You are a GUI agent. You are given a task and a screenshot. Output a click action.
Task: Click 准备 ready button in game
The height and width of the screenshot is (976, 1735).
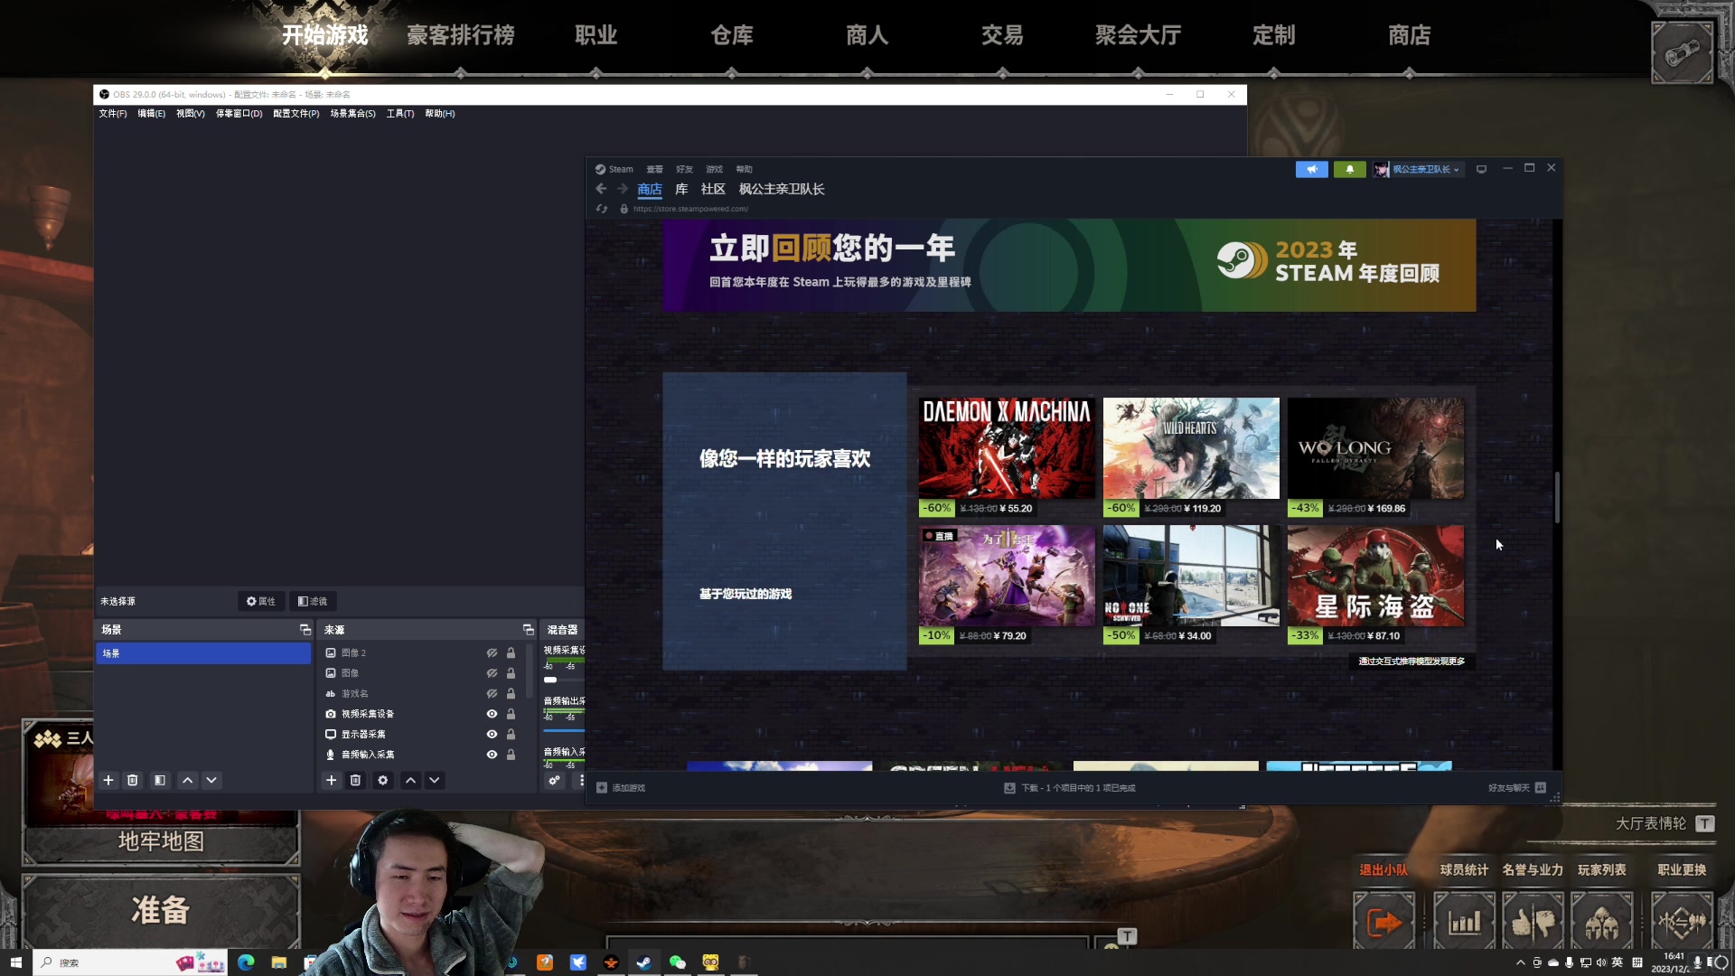point(161,910)
